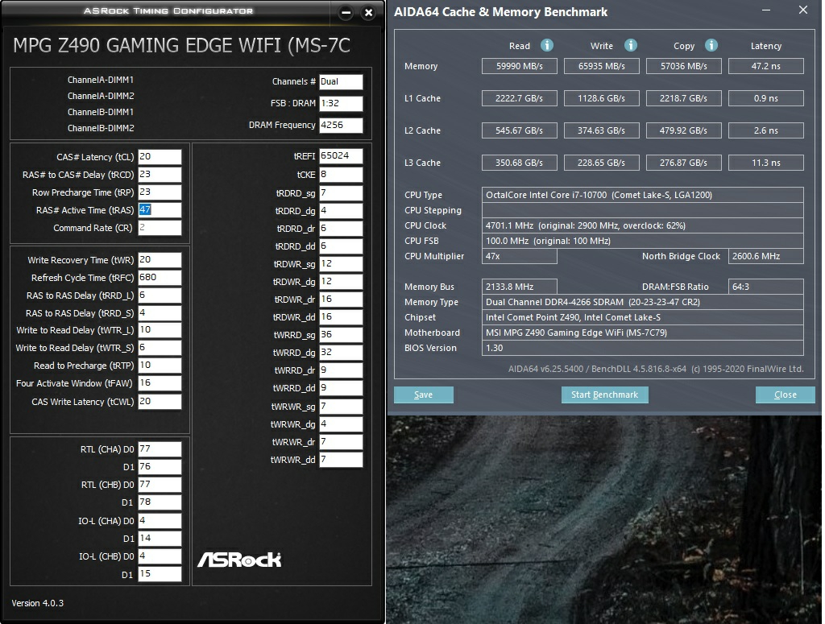This screenshot has height=624, width=825.
Task: Click the CPU Clock value 4701.1 MHz
Action: 642,225
